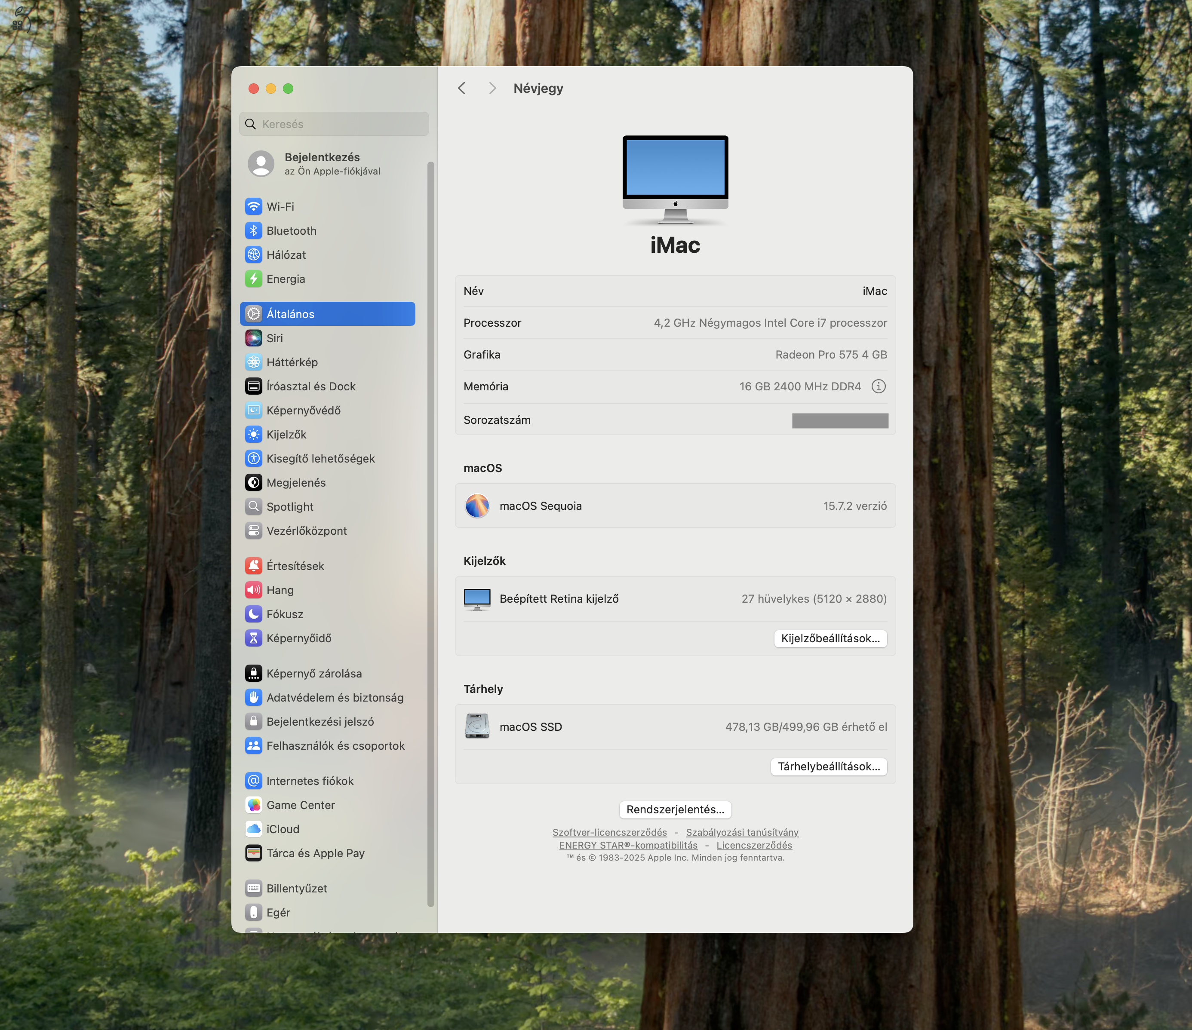Click the Név row value iMac
Image resolution: width=1192 pixels, height=1030 pixels.
click(875, 291)
